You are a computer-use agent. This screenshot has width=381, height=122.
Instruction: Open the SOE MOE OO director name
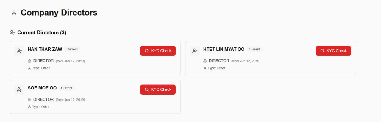click(42, 88)
